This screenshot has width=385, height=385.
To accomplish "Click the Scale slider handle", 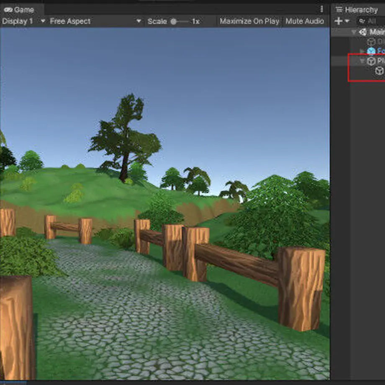I will pyautogui.click(x=174, y=22).
